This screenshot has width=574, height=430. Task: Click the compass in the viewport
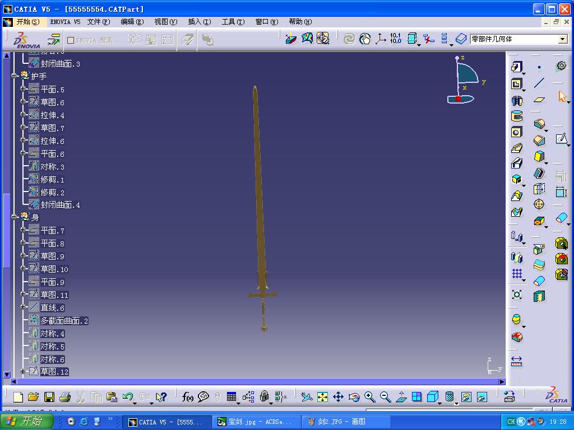pos(464,80)
